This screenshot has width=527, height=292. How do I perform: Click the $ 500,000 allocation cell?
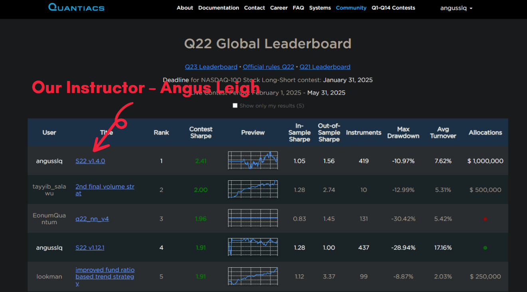pyautogui.click(x=485, y=190)
